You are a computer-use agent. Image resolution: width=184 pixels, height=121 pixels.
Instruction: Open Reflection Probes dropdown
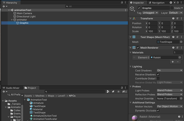click(x=170, y=95)
